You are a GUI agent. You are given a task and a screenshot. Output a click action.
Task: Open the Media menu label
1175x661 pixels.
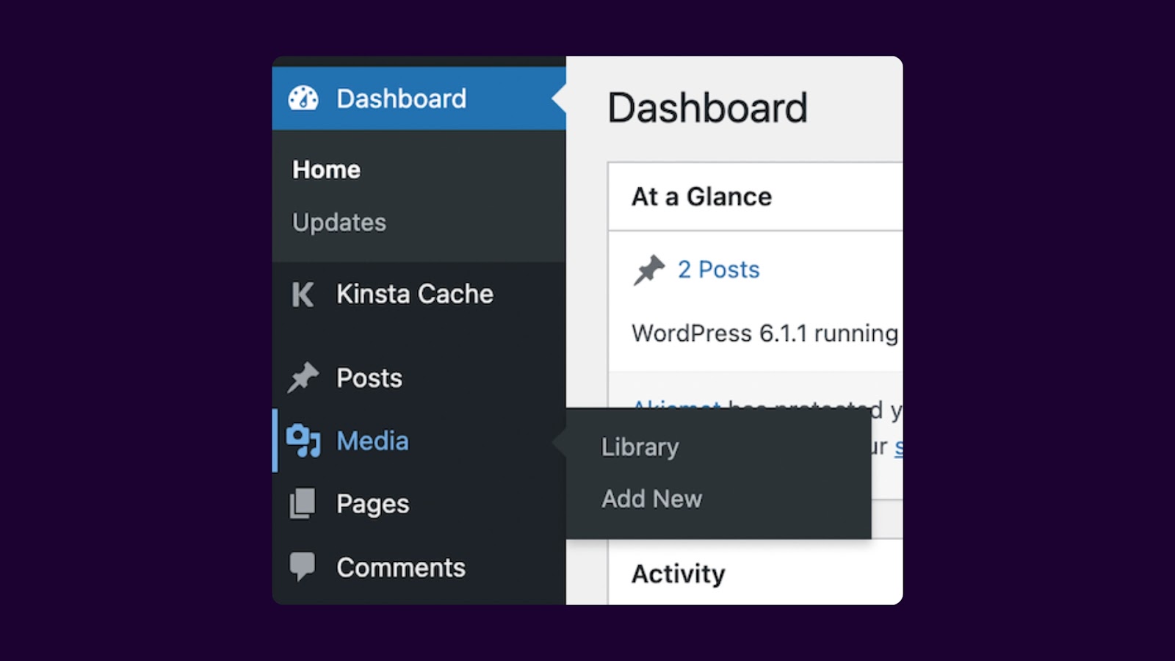pyautogui.click(x=372, y=441)
